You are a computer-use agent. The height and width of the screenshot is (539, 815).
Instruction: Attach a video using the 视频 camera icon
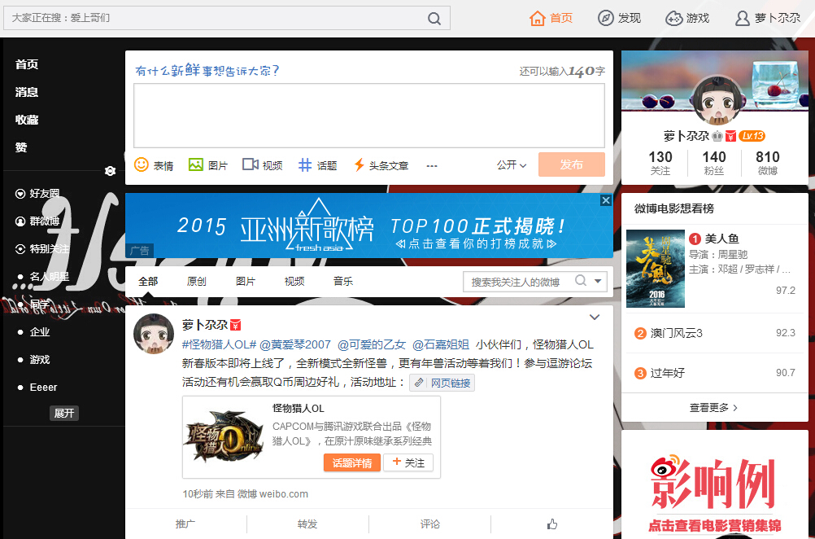coord(251,164)
